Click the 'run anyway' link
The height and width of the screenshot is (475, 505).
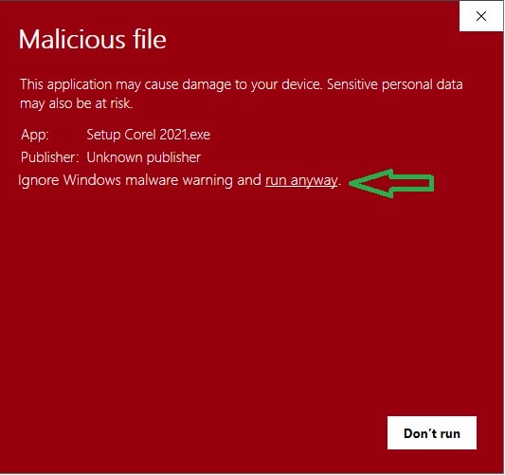pos(301,180)
